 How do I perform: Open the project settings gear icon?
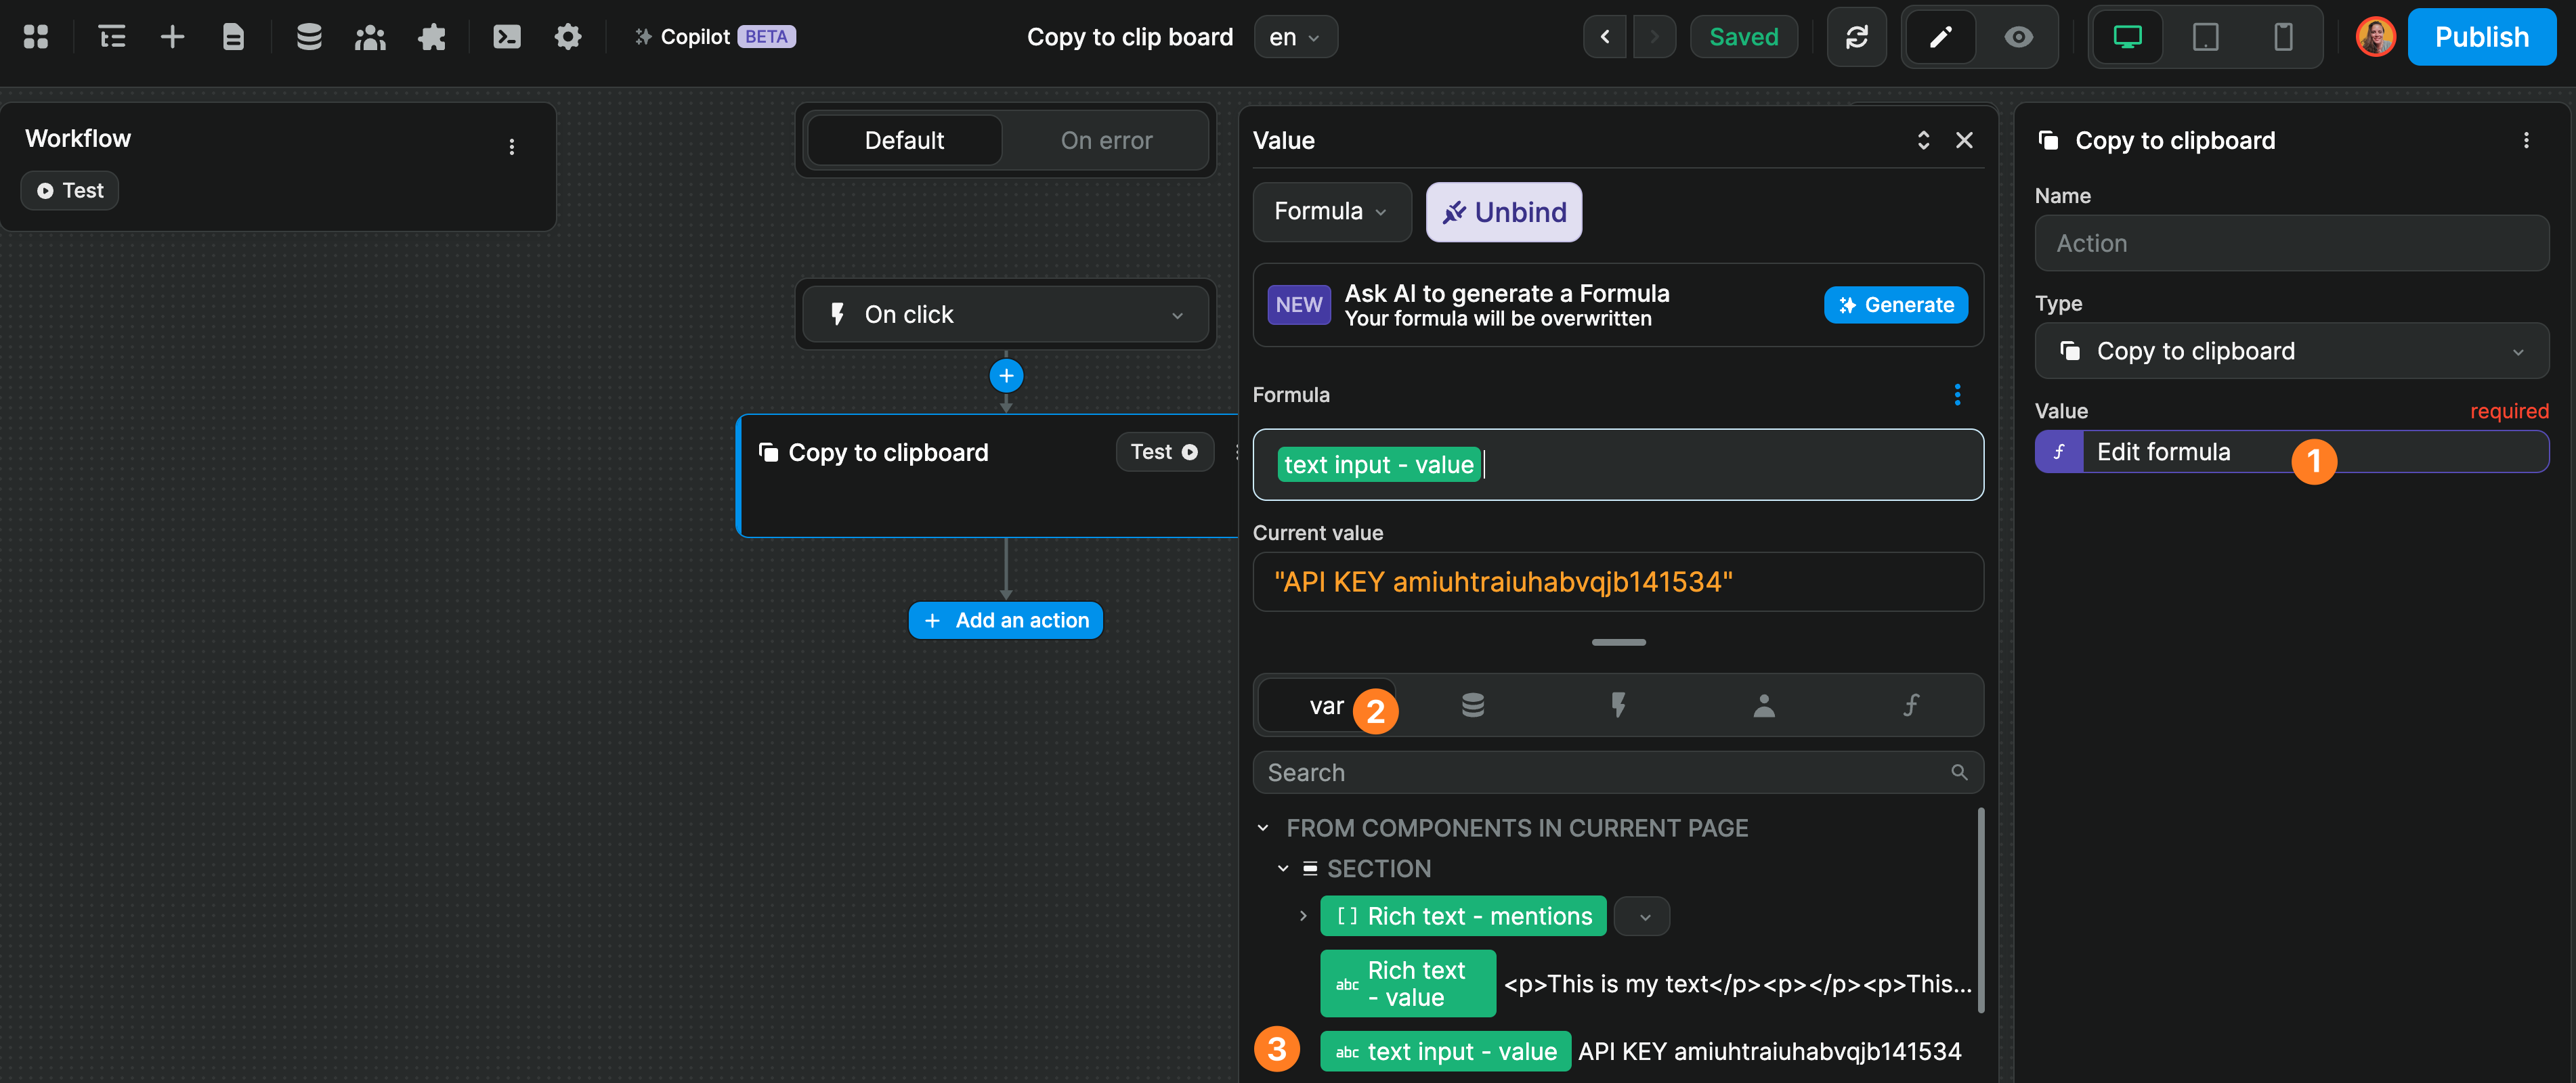[567, 36]
